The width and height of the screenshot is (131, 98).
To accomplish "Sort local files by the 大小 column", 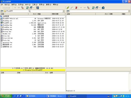I will click(x=32, y=14).
